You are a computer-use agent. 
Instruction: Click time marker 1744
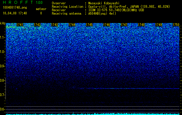(x=72, y=25)
